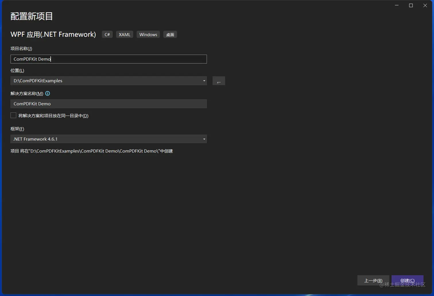Click the 项目名称(J) label
The height and width of the screenshot is (296, 434).
(21, 49)
